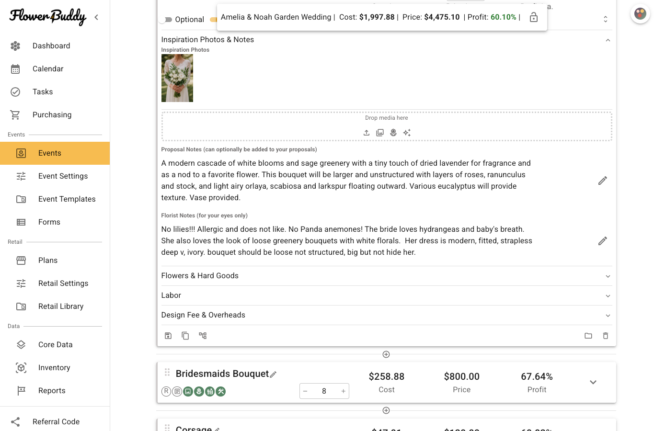Screen dimensions: 654x431
Task: Open the bride bouquet inspiration photo thumbnail
Action: [177, 78]
